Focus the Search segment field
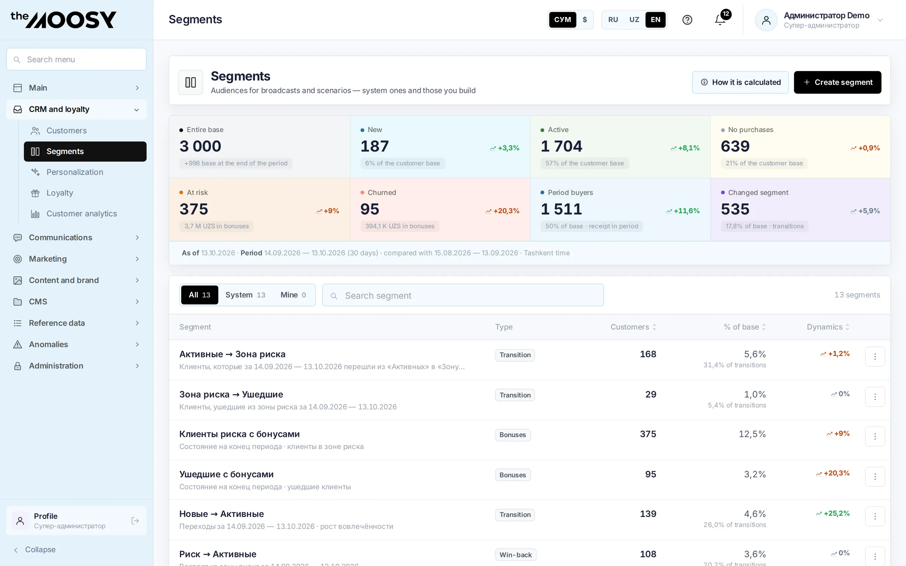 (x=463, y=295)
